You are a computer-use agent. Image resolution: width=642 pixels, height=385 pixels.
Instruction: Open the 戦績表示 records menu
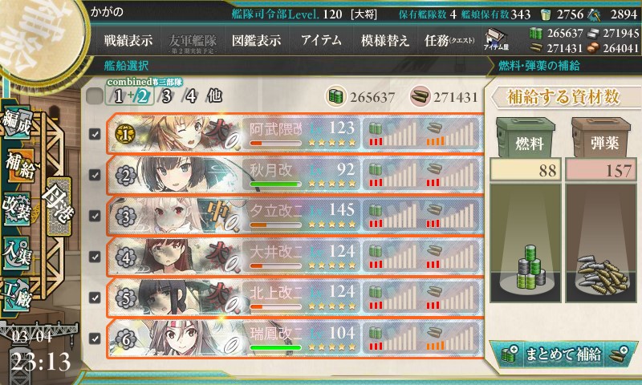pyautogui.click(x=128, y=40)
